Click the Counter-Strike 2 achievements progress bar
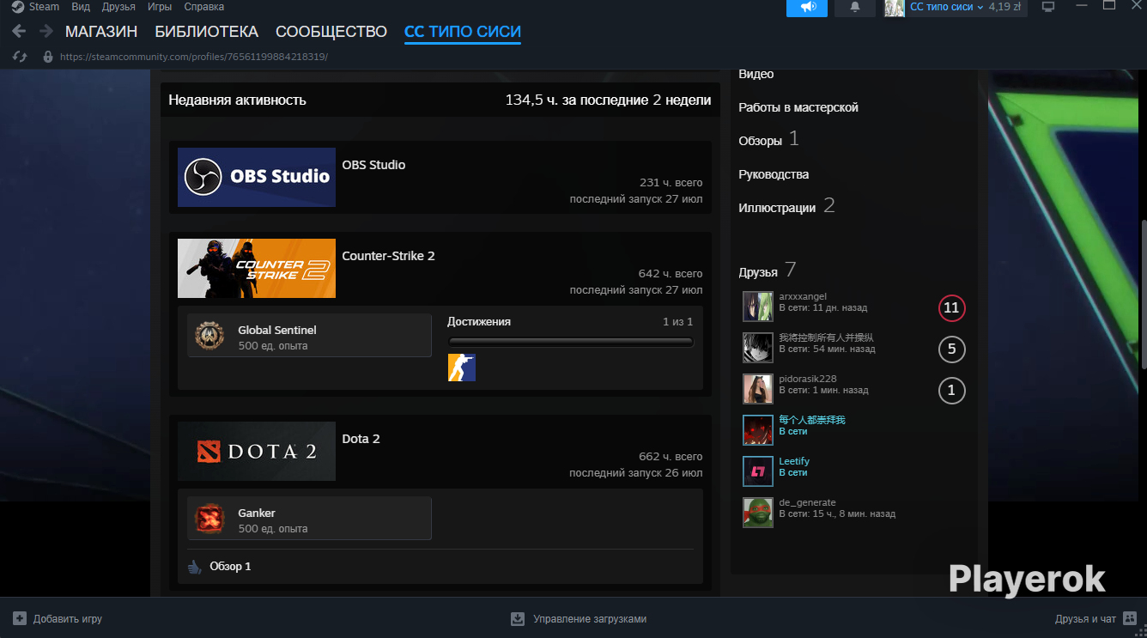 click(571, 342)
